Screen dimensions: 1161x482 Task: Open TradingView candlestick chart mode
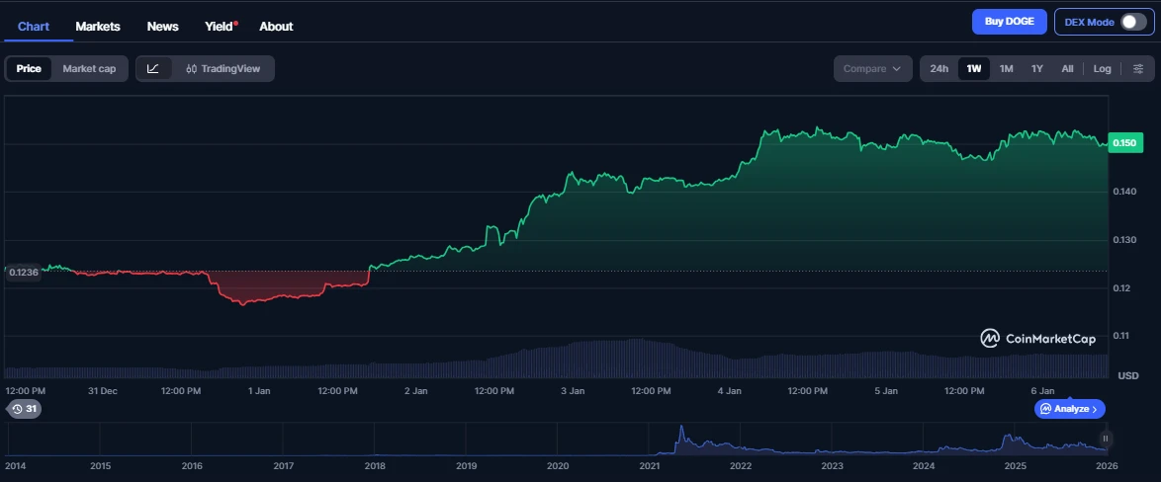coord(223,69)
